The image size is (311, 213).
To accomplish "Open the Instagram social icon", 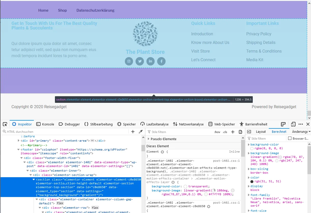I will click(x=129, y=61).
